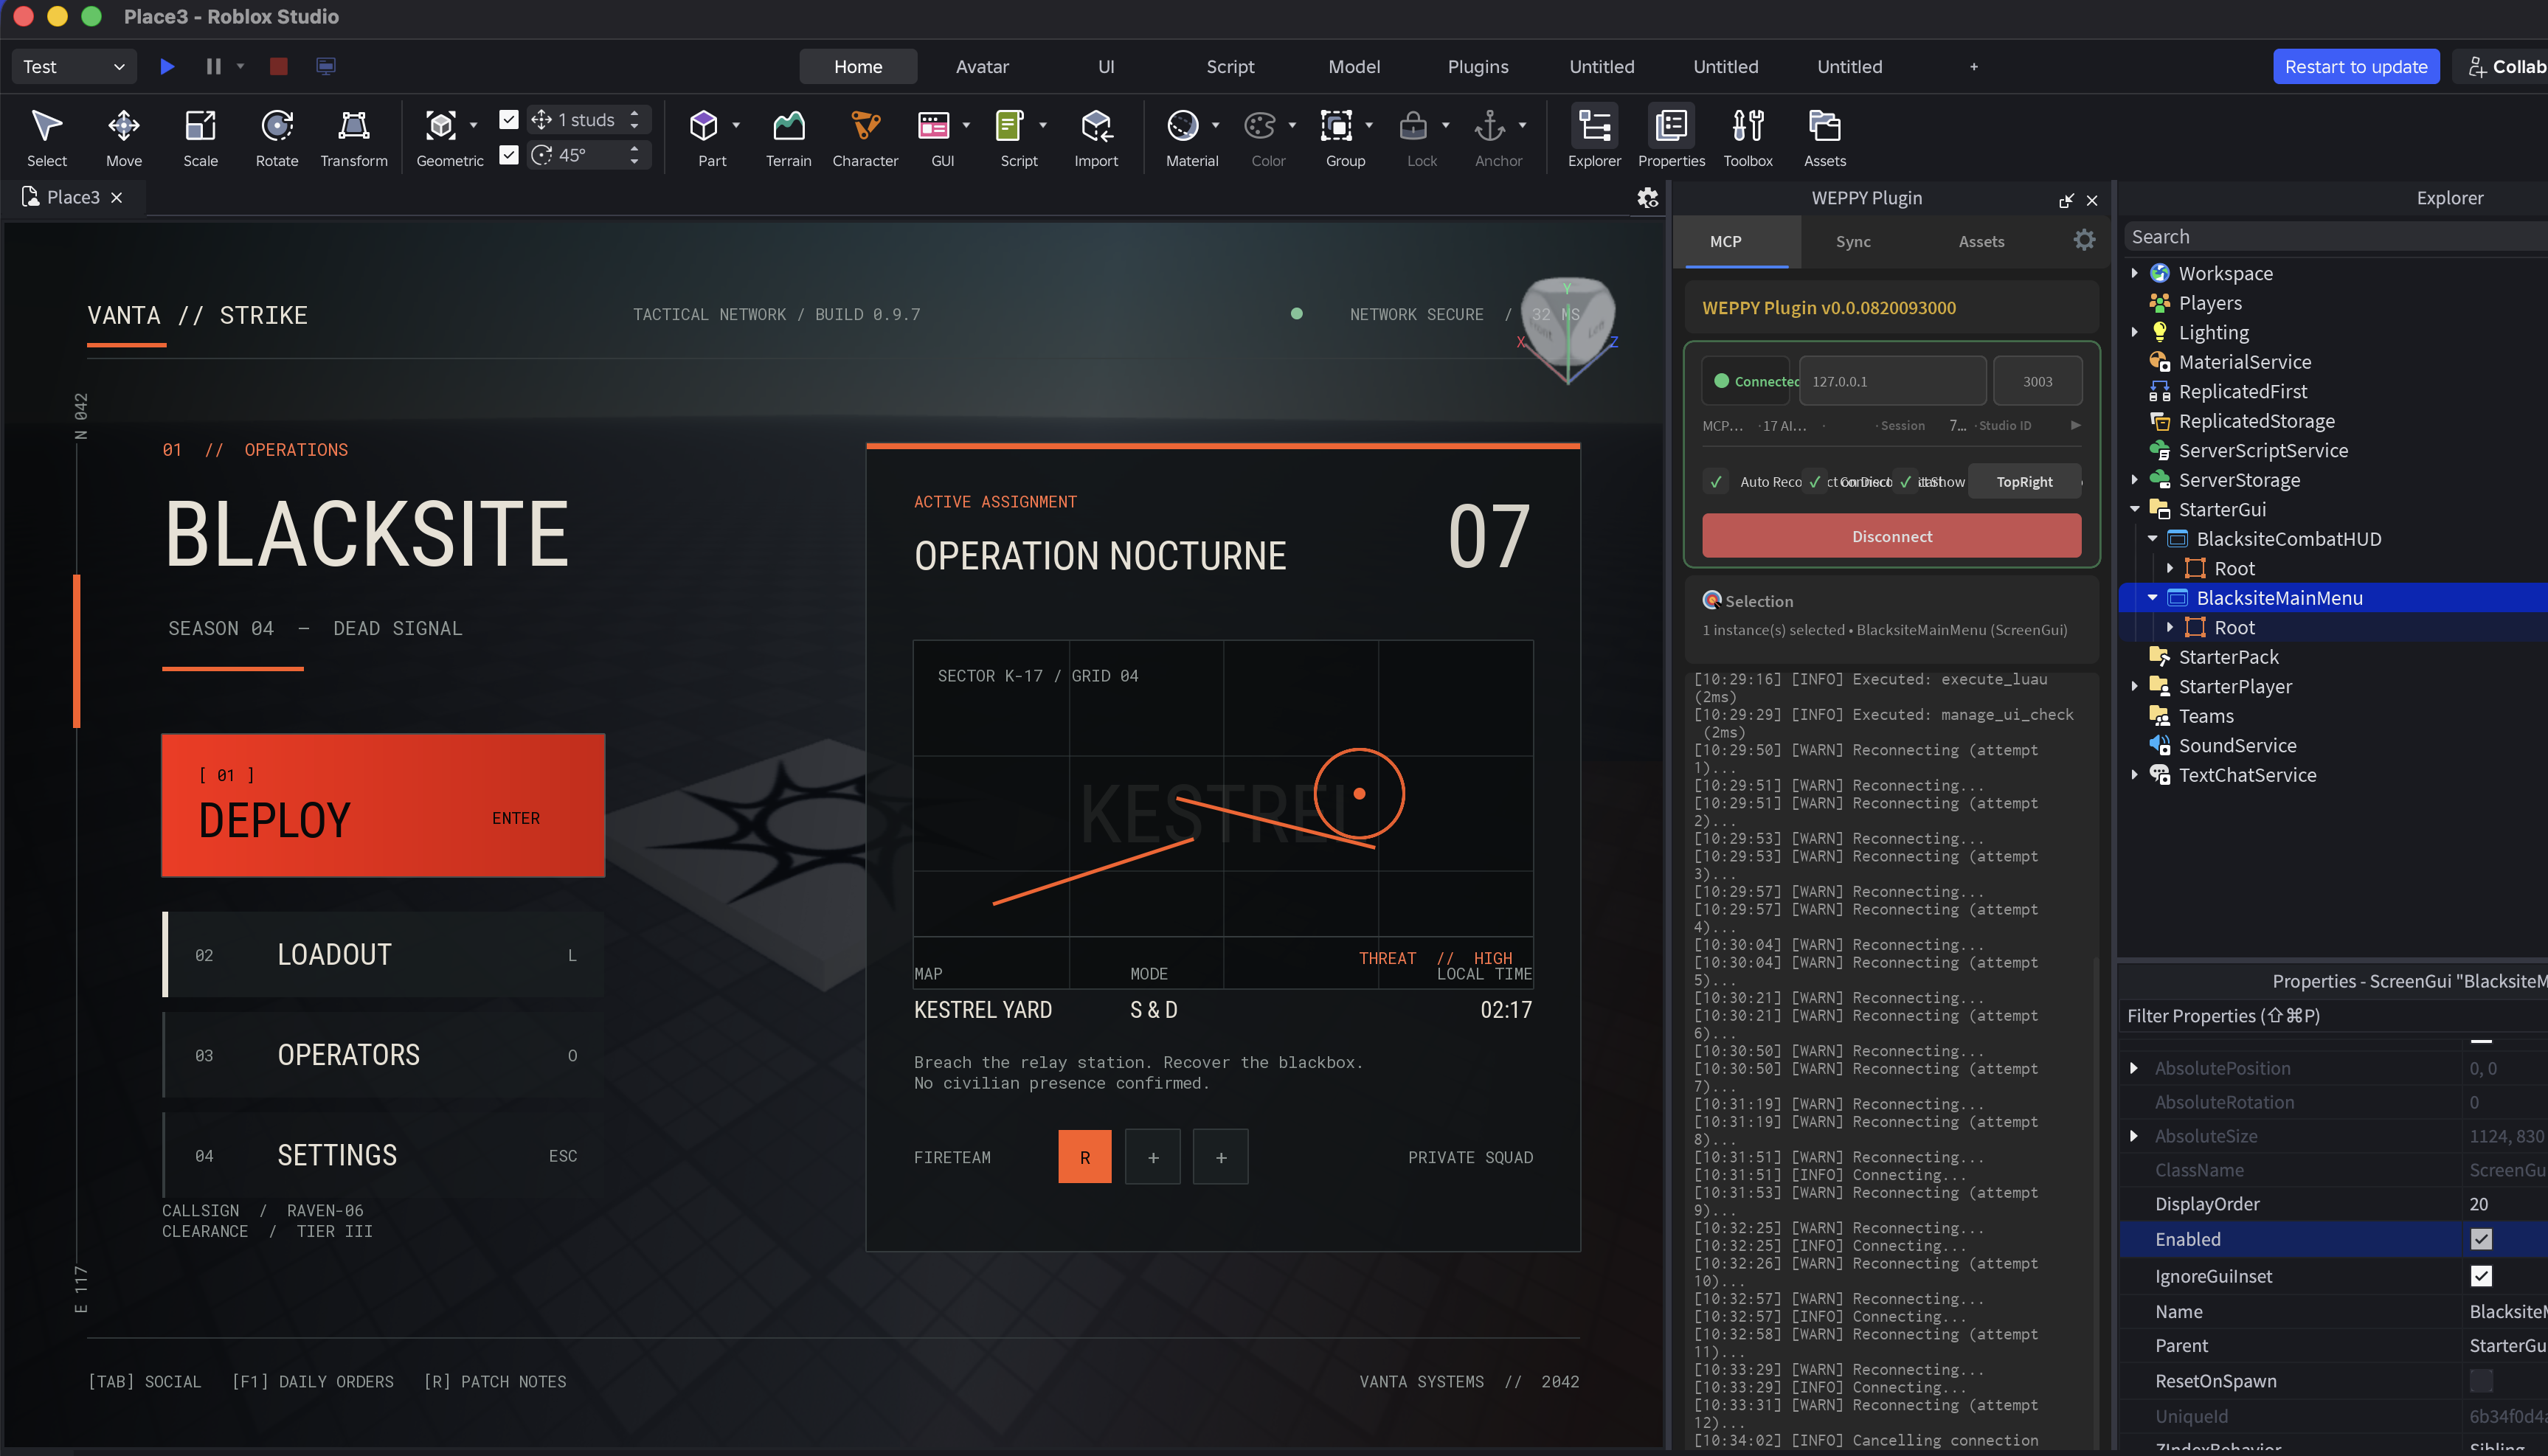The height and width of the screenshot is (1456, 2548).
Task: Collapse the BlacksiteMainMenu node
Action: [x=2152, y=598]
